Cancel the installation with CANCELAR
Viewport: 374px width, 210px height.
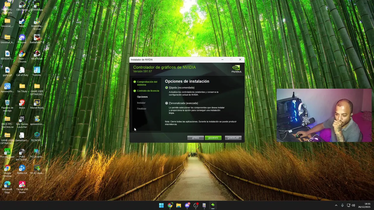tap(233, 138)
